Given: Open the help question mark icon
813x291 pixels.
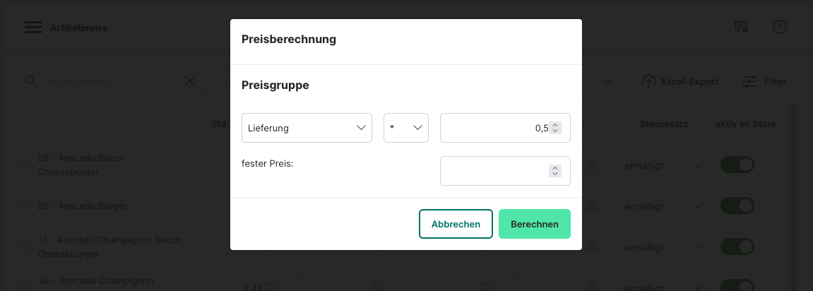Looking at the screenshot, I should [780, 28].
